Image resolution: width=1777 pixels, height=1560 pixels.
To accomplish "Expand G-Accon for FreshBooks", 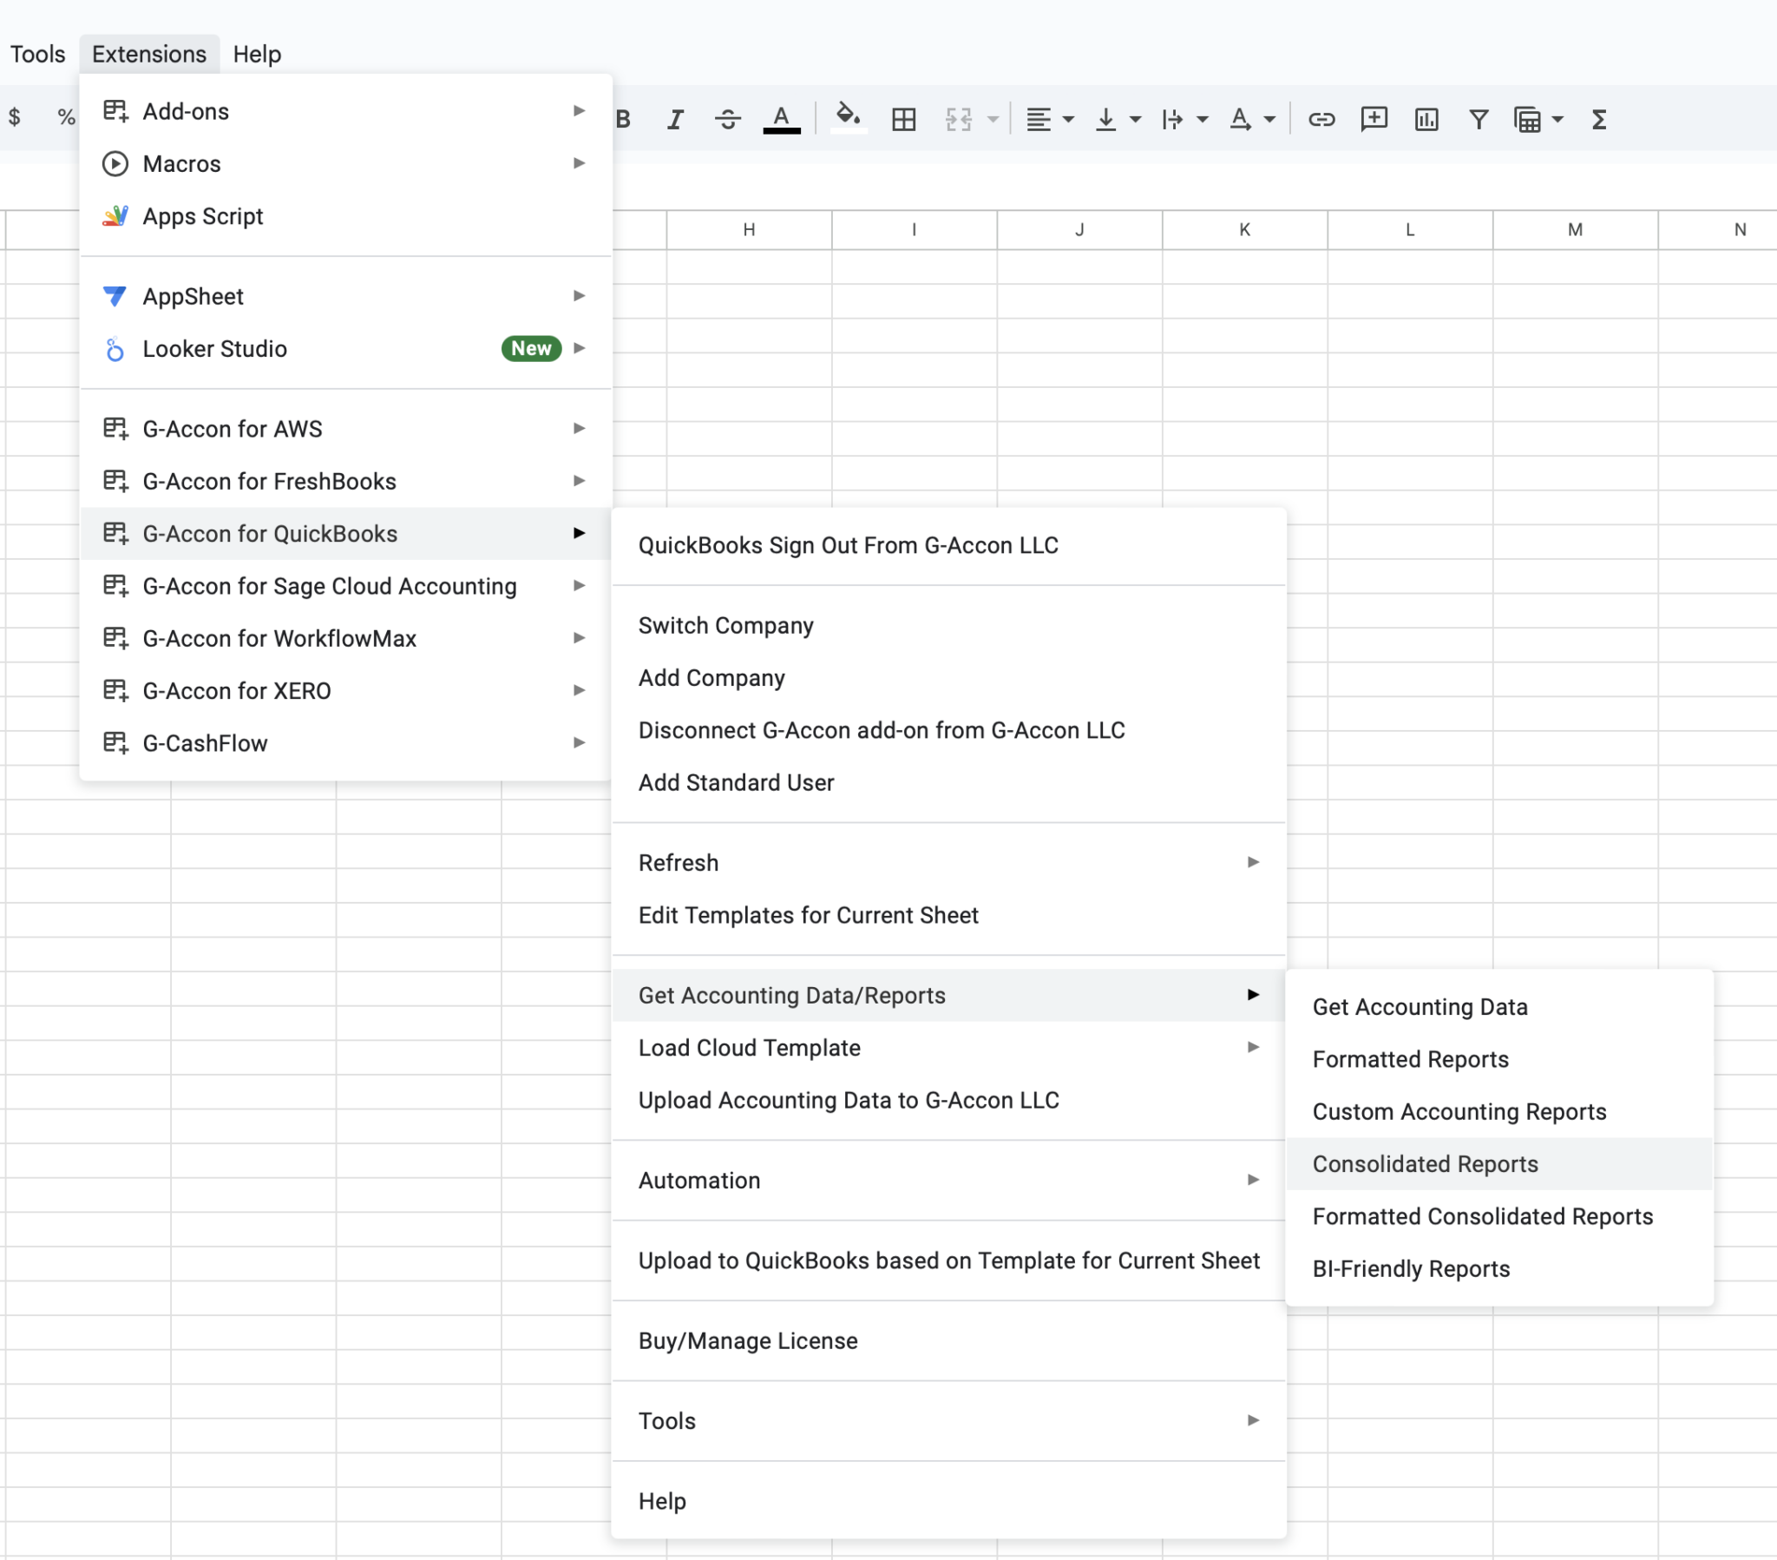I will (345, 481).
